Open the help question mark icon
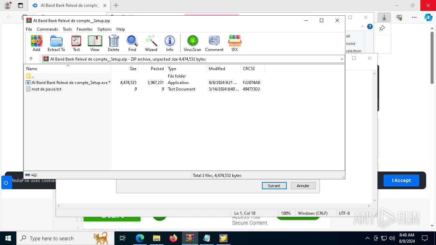Image resolution: width=436 pixels, height=245 pixels. pos(370,27)
